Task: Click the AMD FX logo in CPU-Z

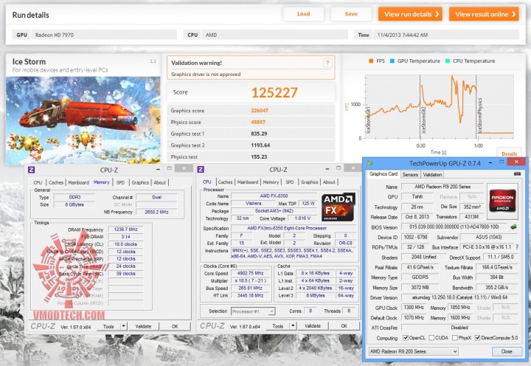Action: [338, 207]
